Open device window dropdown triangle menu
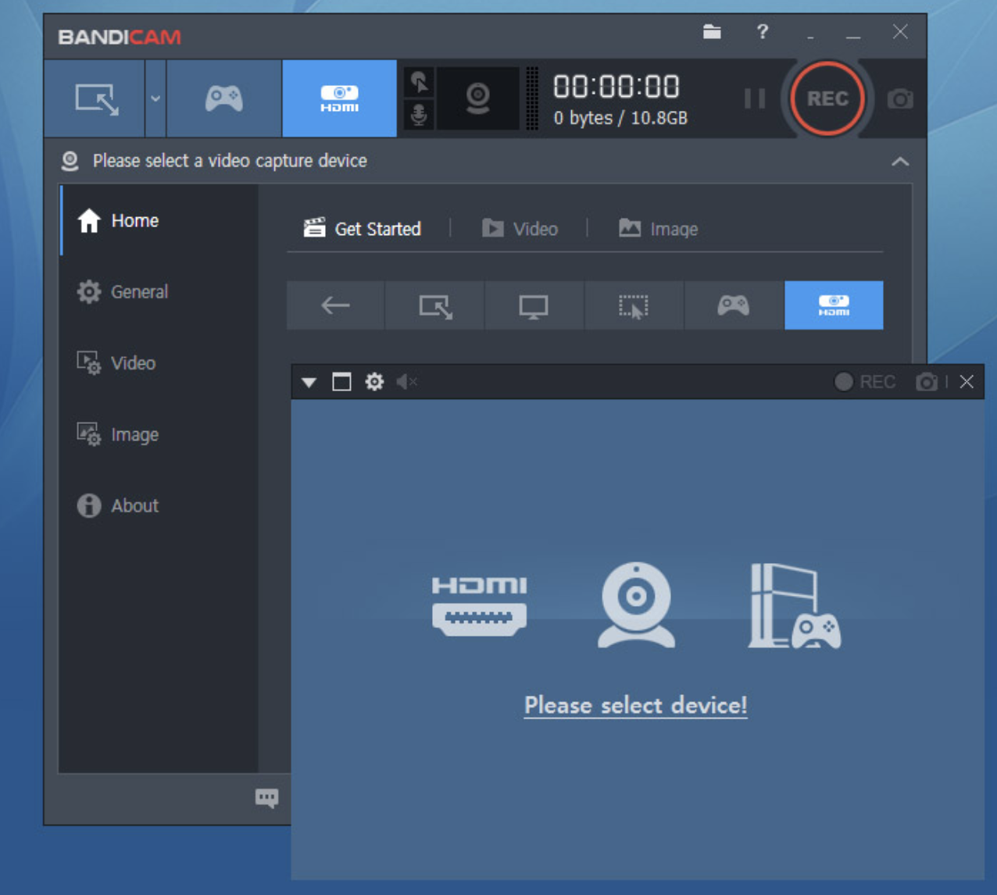Viewport: 997px width, 895px height. (x=309, y=383)
